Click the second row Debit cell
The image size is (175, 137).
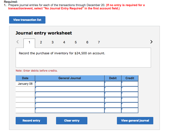113,89
